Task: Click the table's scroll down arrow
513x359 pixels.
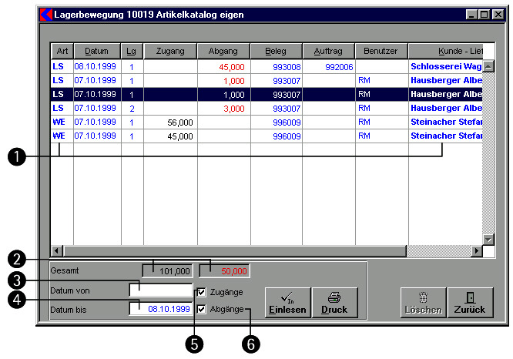Action: point(488,240)
